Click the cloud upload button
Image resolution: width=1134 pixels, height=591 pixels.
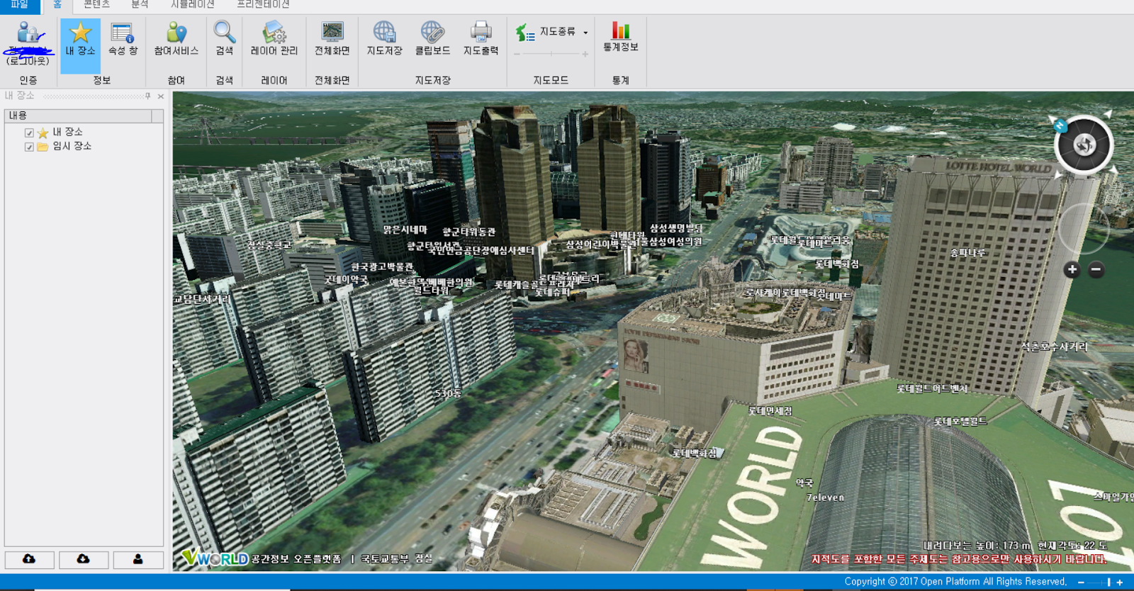[29, 559]
